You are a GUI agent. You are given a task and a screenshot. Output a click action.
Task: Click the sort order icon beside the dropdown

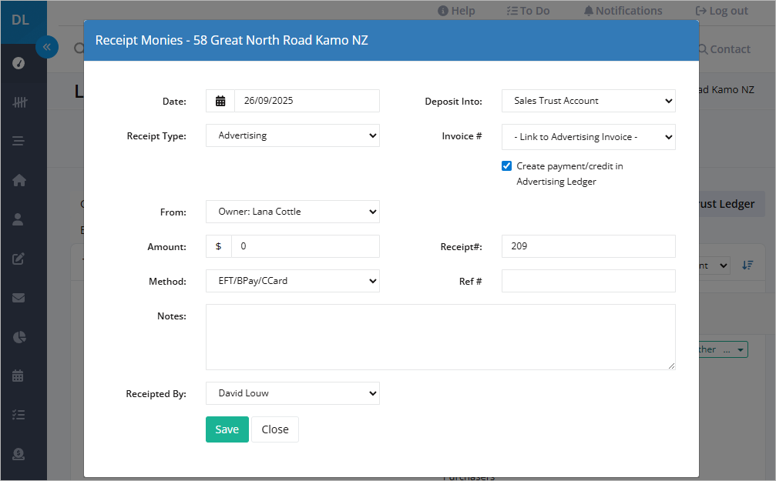click(x=747, y=266)
